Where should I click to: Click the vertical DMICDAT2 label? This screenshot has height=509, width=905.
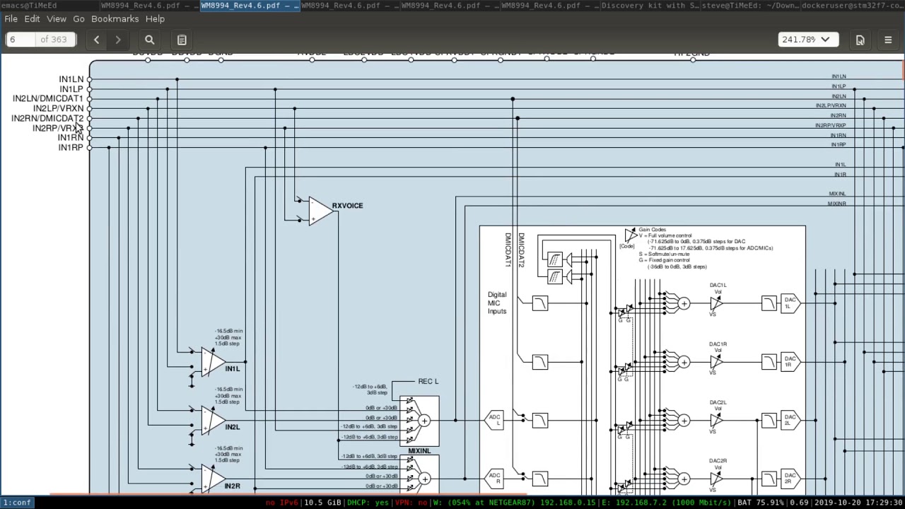coord(521,250)
